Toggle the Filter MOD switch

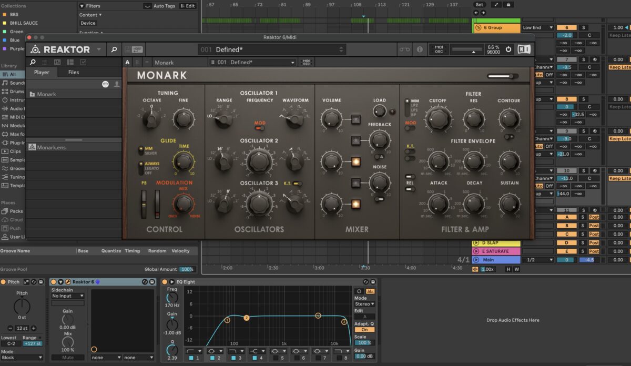[410, 127]
